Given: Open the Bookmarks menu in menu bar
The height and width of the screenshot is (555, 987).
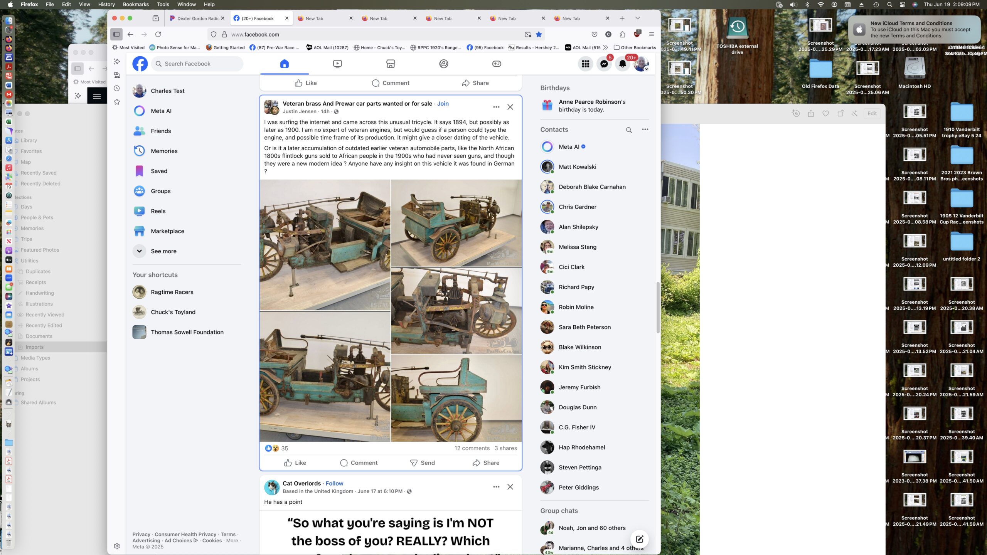Looking at the screenshot, I should [x=135, y=4].
